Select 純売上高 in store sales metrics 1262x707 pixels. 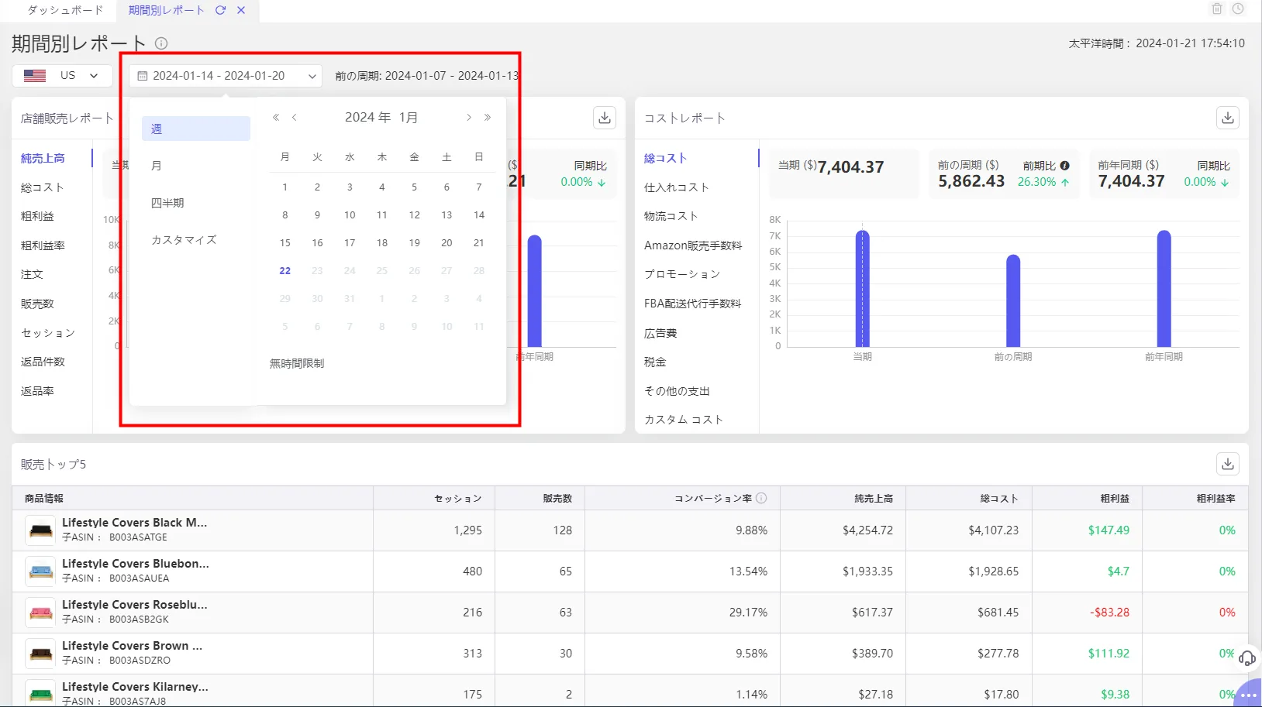pyautogui.click(x=43, y=158)
